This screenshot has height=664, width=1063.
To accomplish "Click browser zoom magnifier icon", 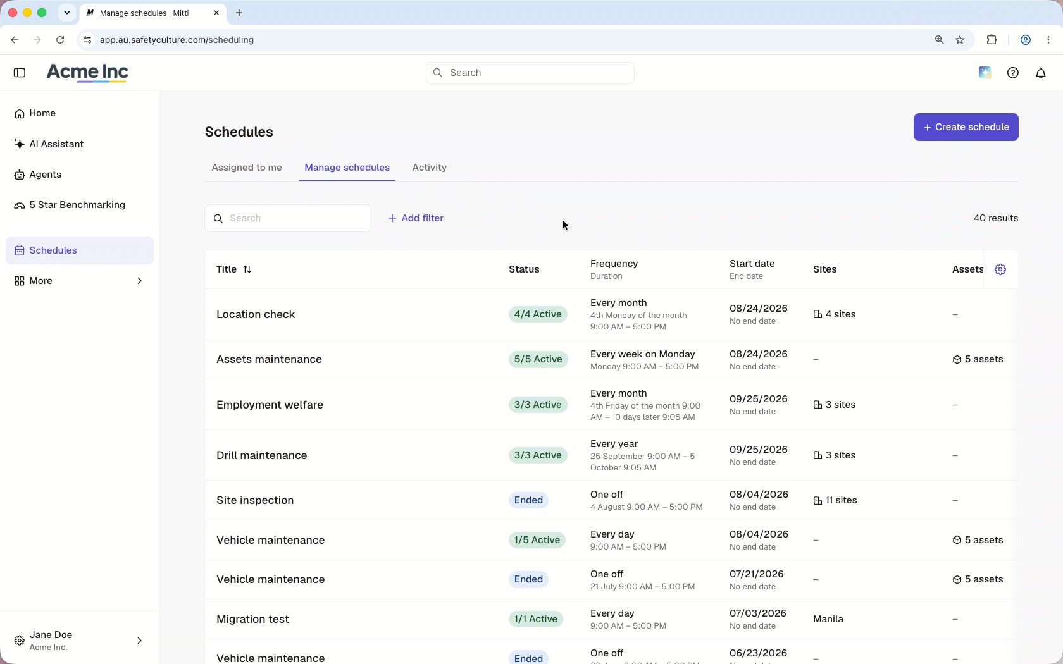I will [939, 40].
